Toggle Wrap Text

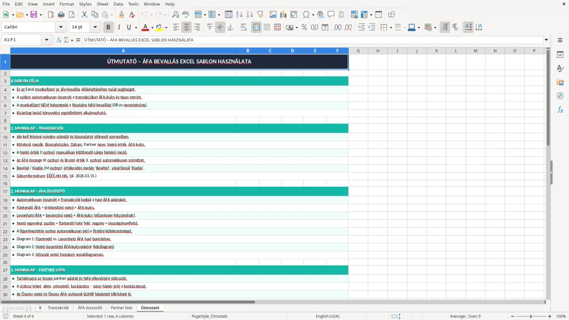pyautogui.click(x=244, y=27)
